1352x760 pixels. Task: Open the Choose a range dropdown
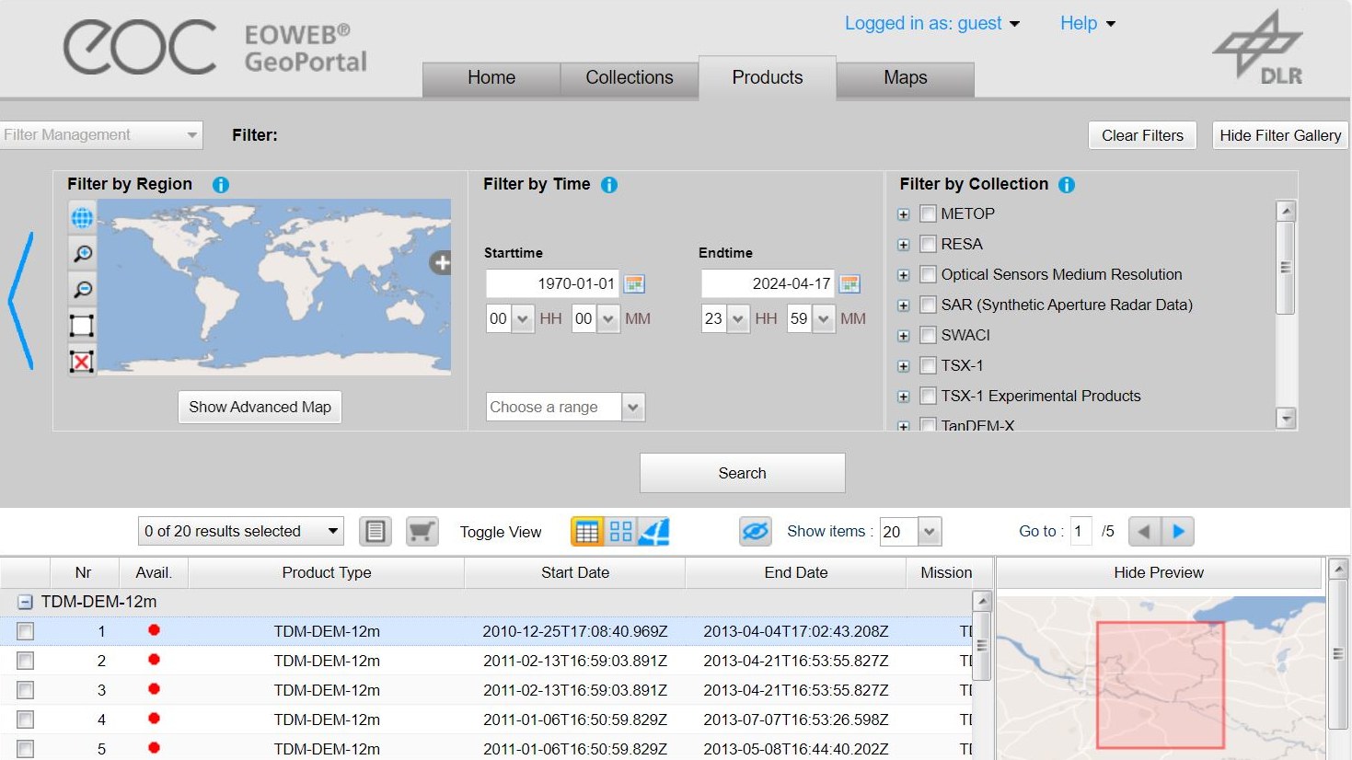tap(565, 407)
